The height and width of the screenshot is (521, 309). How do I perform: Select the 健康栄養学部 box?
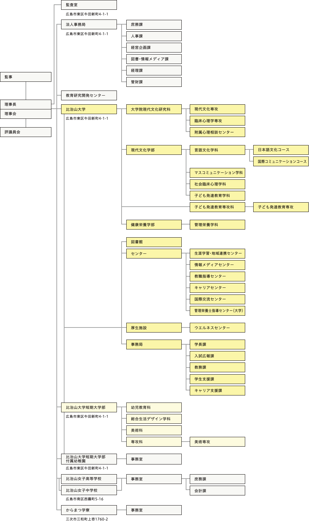coord(154,224)
